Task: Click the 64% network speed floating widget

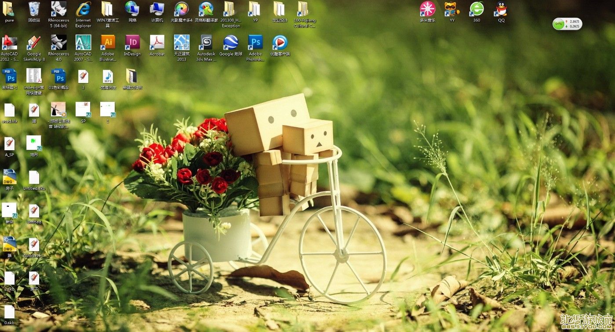Action: click(567, 24)
